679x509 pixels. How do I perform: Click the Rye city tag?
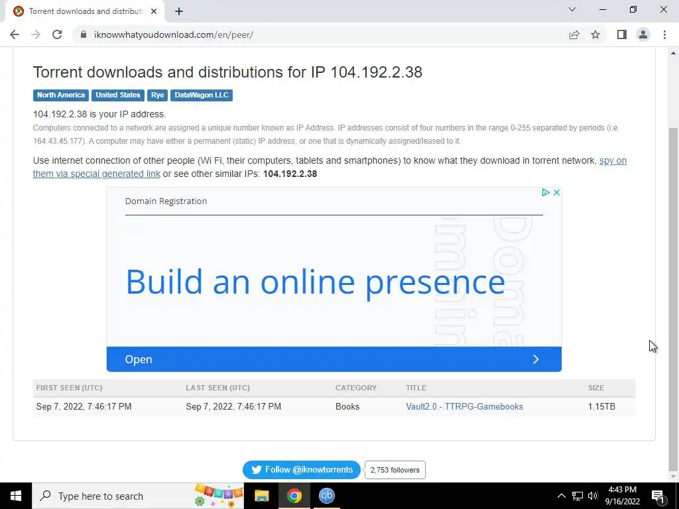tap(157, 95)
